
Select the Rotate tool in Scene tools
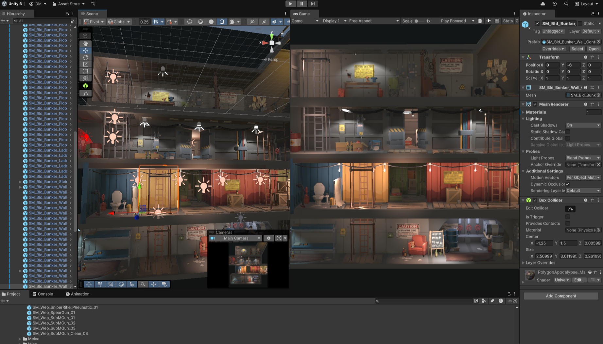(x=86, y=57)
